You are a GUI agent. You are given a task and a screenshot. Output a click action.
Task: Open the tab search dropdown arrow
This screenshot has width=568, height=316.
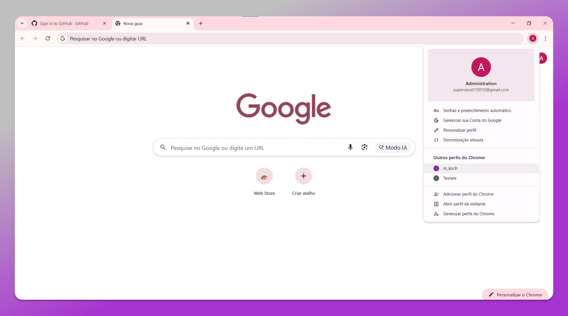tap(22, 23)
